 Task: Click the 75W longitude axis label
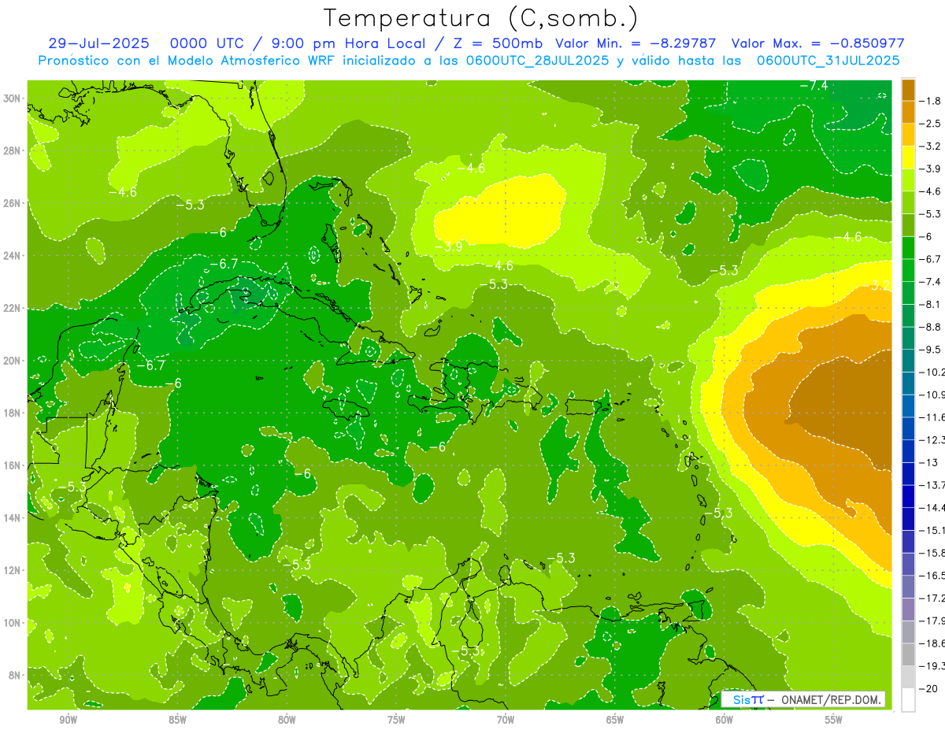(396, 721)
